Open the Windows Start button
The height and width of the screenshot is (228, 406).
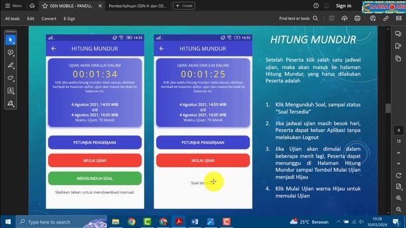[x=8, y=222]
